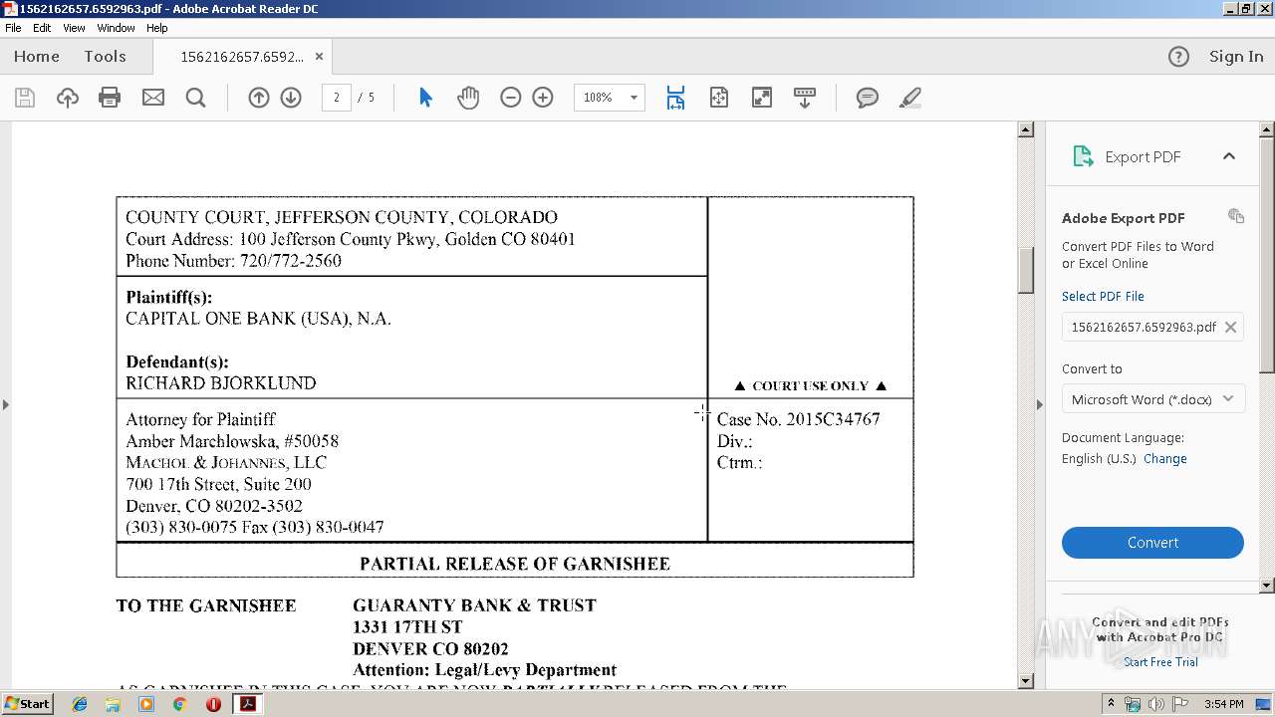Zoom out with minus button
The width and height of the screenshot is (1275, 717).
(511, 98)
